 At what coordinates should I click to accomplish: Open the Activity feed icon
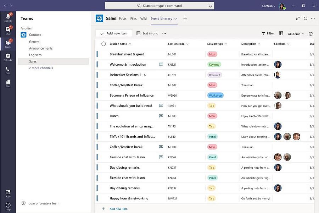[x=8, y=17]
